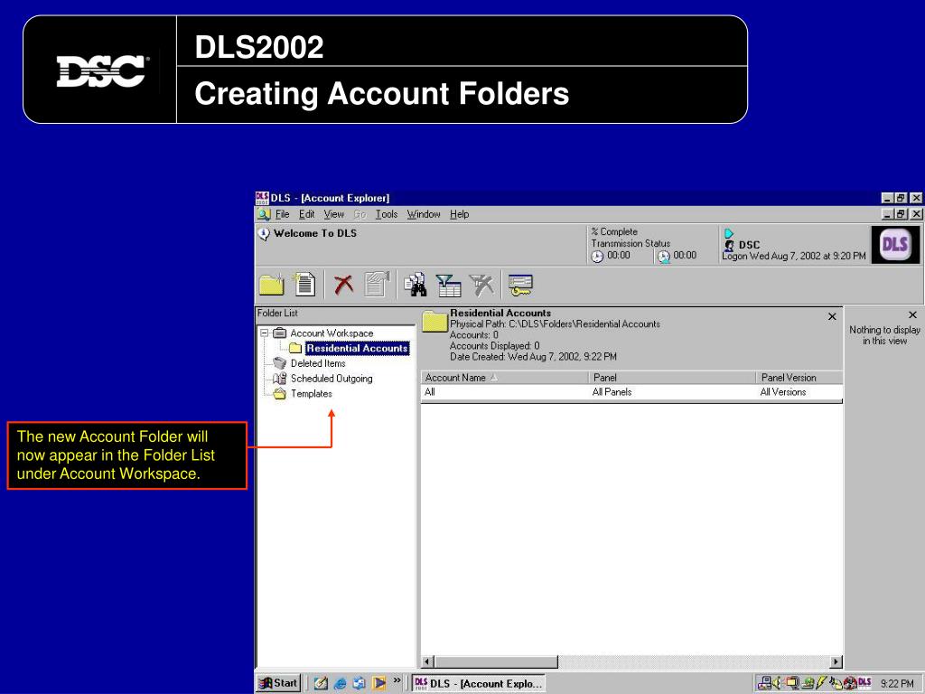The height and width of the screenshot is (694, 925).
Task: Open the Tools menu
Action: pos(387,214)
